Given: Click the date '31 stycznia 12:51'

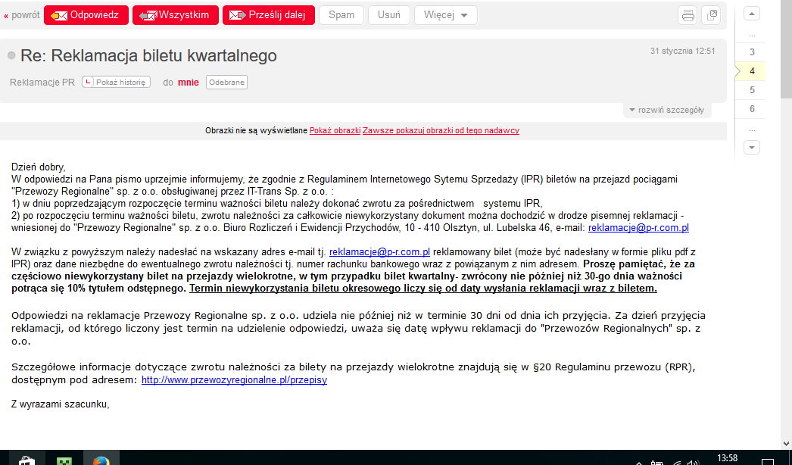Looking at the screenshot, I should [x=682, y=51].
